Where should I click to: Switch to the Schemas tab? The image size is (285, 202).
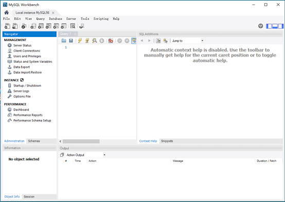pyautogui.click(x=34, y=141)
